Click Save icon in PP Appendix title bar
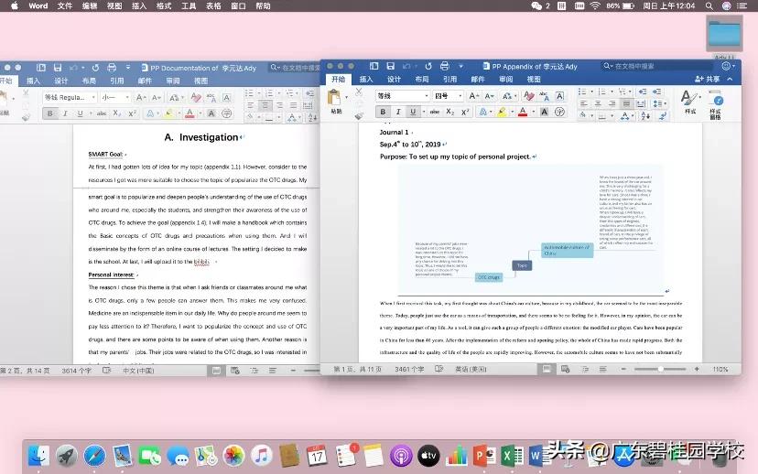 (x=391, y=66)
